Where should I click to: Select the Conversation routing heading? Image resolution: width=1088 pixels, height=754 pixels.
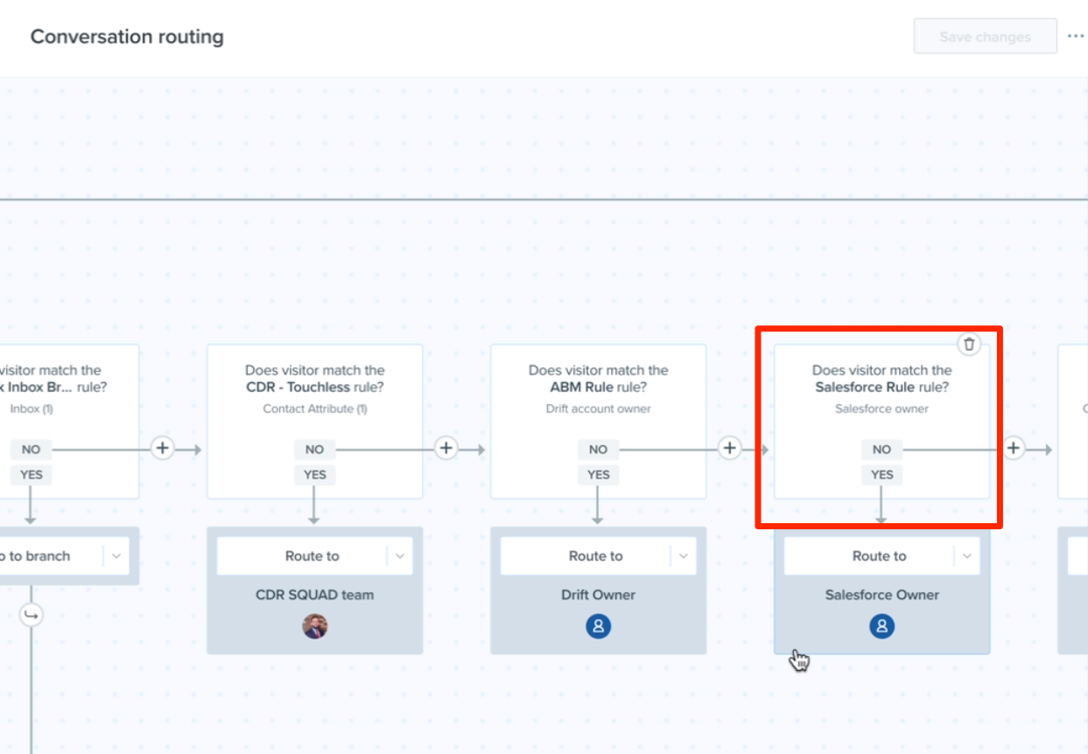click(x=127, y=37)
